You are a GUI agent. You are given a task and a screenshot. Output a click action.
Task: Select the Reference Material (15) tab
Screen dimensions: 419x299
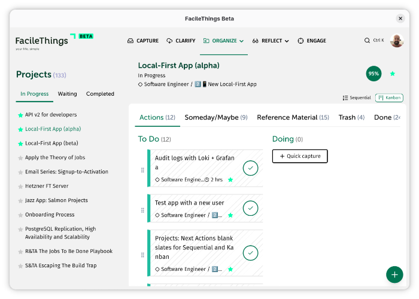click(x=293, y=117)
